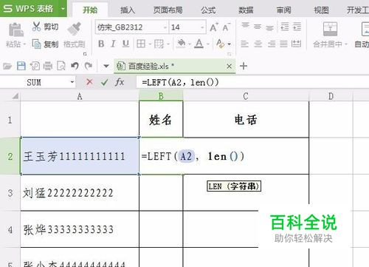Apply cell borders icon
Screen dimensions: 369x267
[141, 44]
